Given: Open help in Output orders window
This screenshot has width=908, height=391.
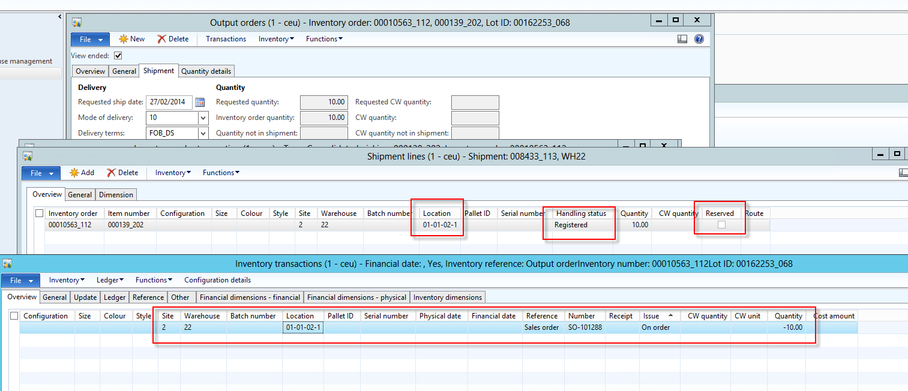Looking at the screenshot, I should coord(699,39).
